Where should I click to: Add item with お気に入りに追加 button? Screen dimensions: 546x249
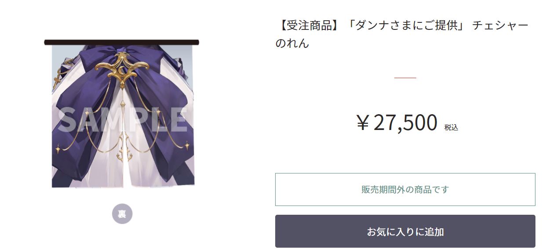tap(405, 231)
